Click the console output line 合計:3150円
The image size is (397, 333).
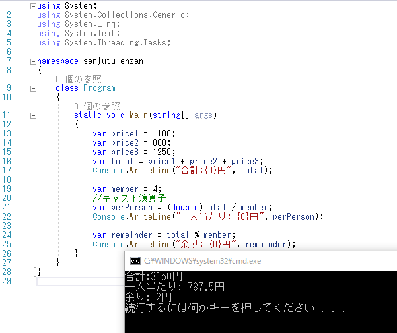[154, 276]
